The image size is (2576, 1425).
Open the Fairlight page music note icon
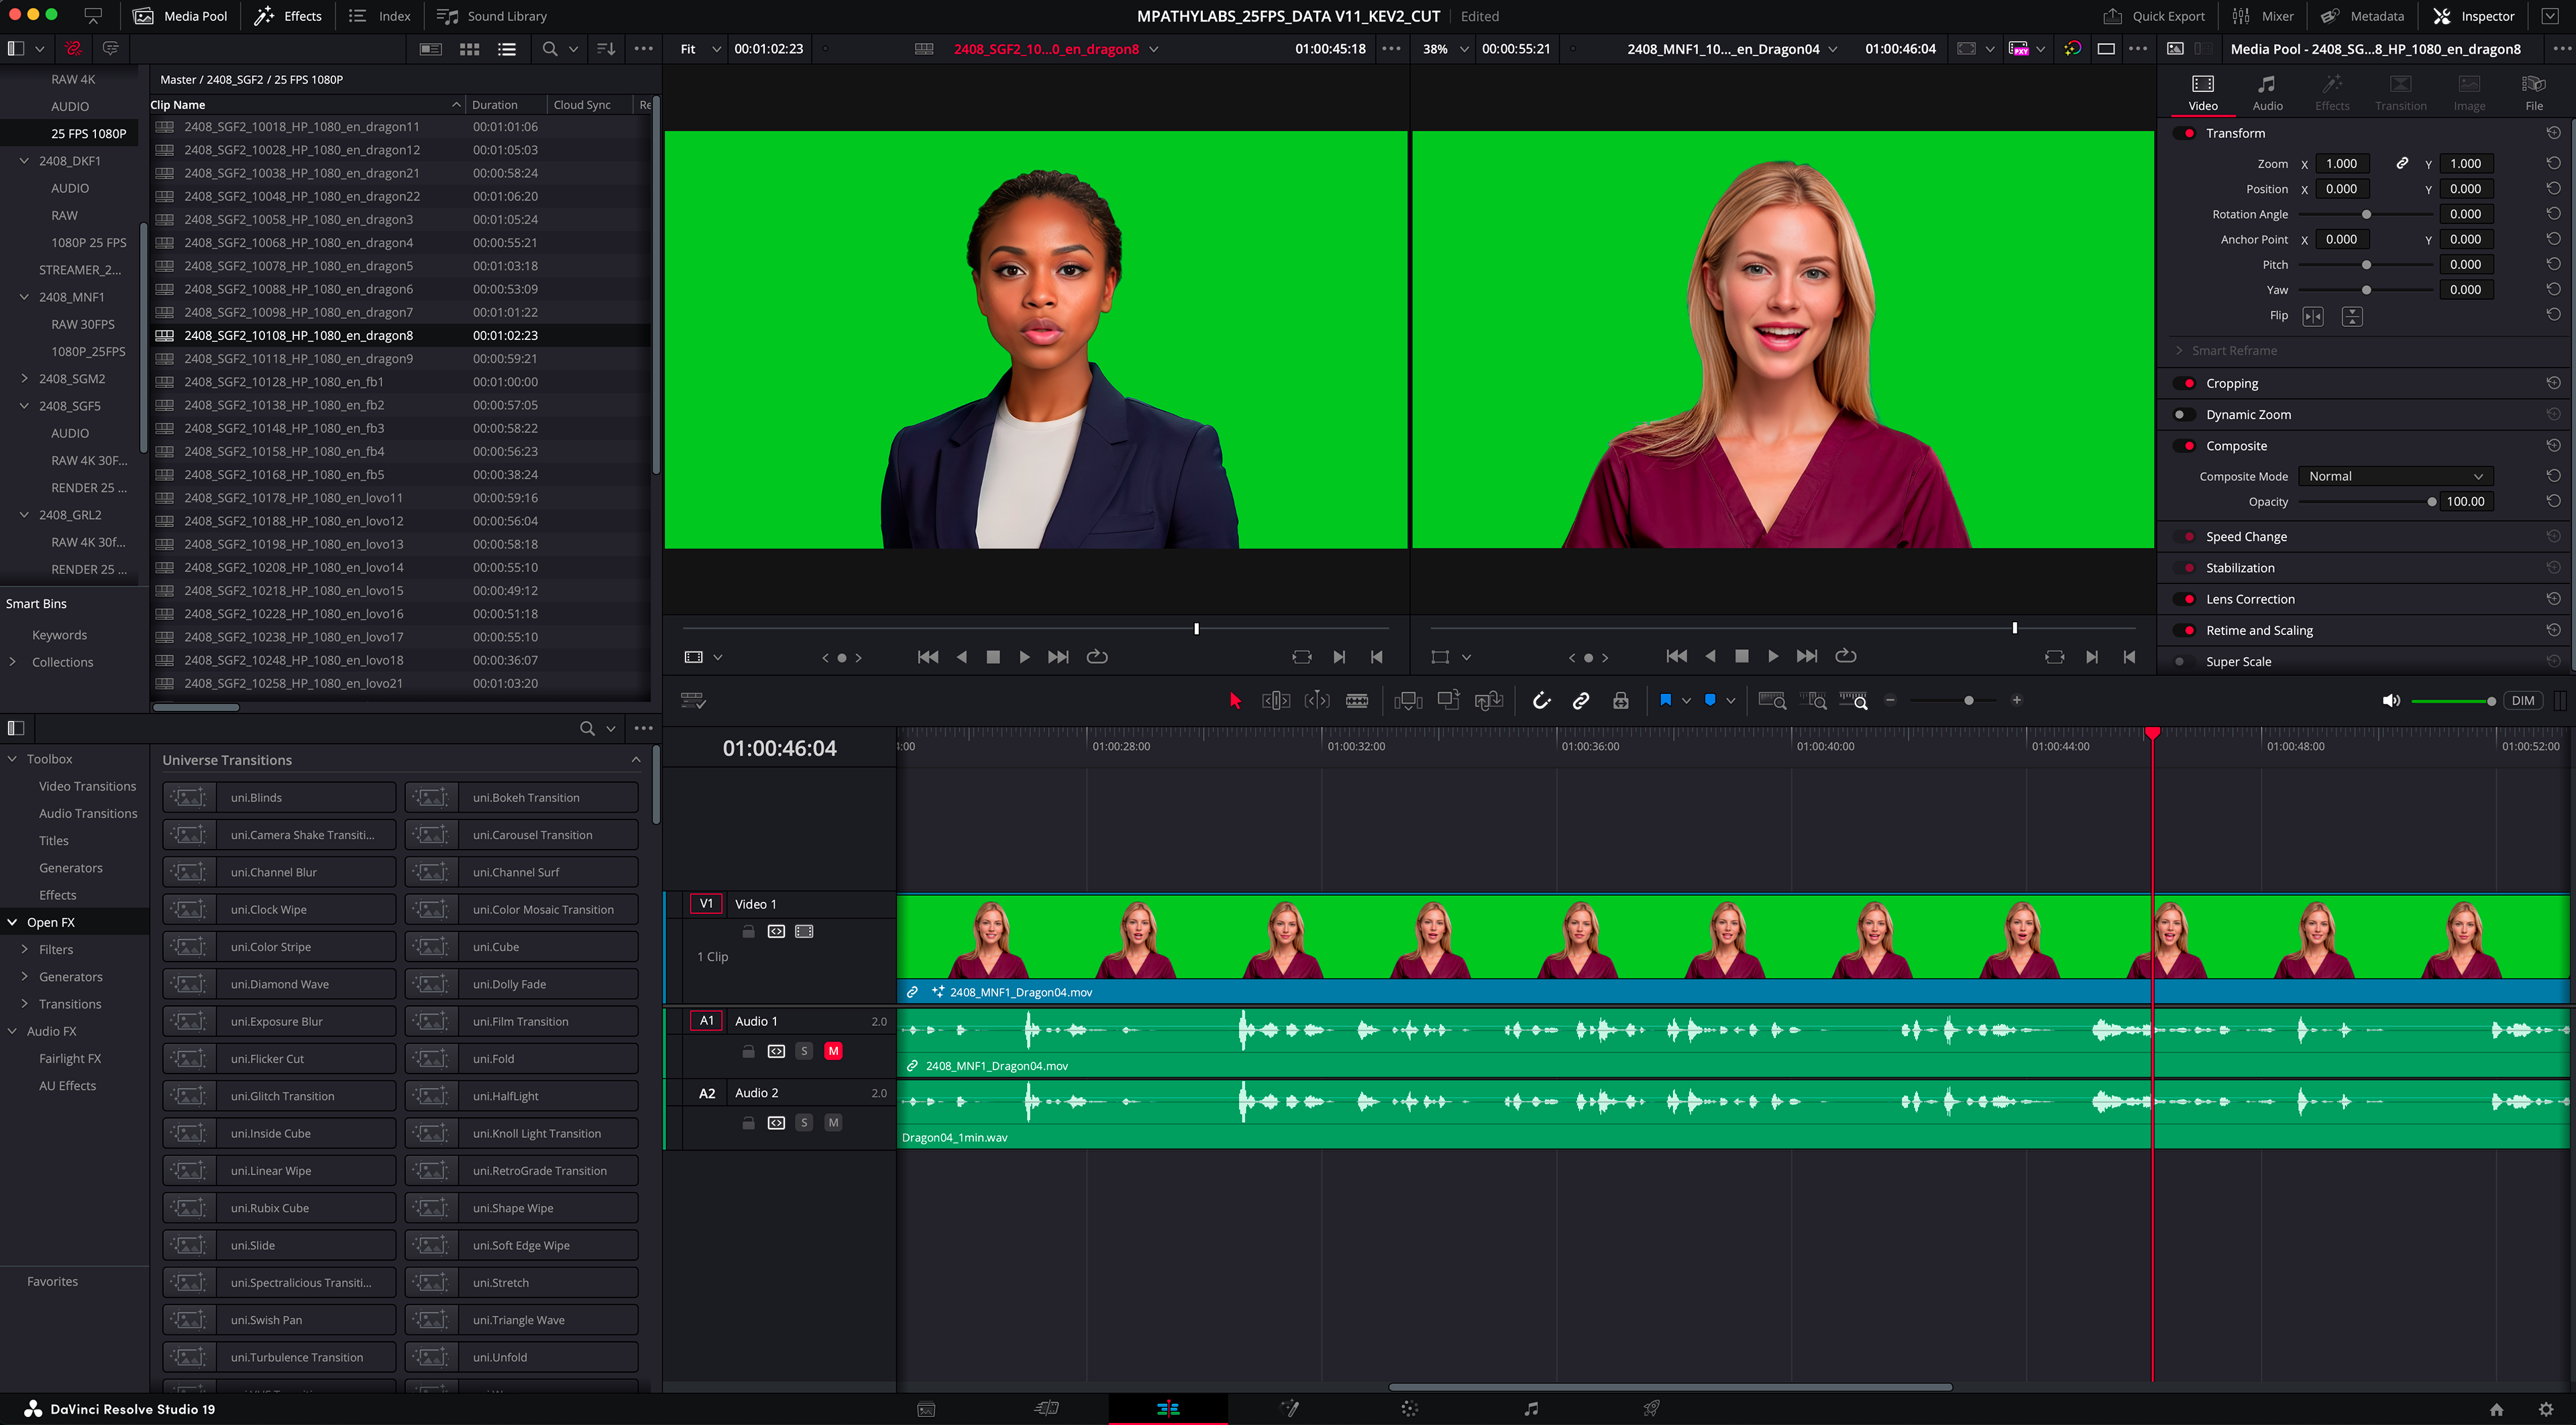(1530, 1409)
